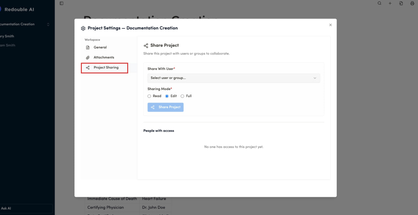The image size is (418, 215).
Task: Click the Ask AI input box
Action: [25, 208]
